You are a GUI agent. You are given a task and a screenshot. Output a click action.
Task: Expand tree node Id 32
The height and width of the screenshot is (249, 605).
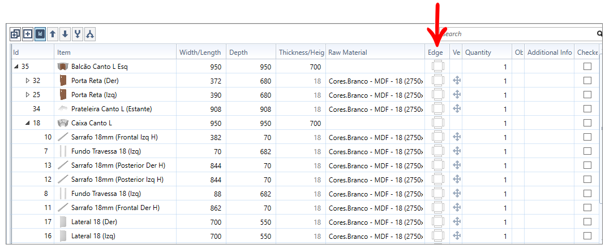27,81
